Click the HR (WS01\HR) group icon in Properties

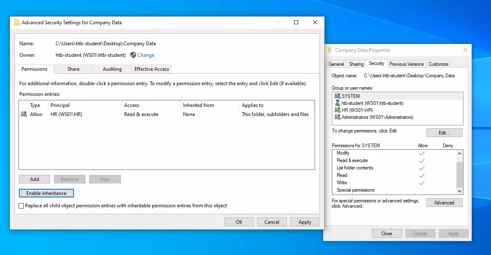click(x=337, y=110)
